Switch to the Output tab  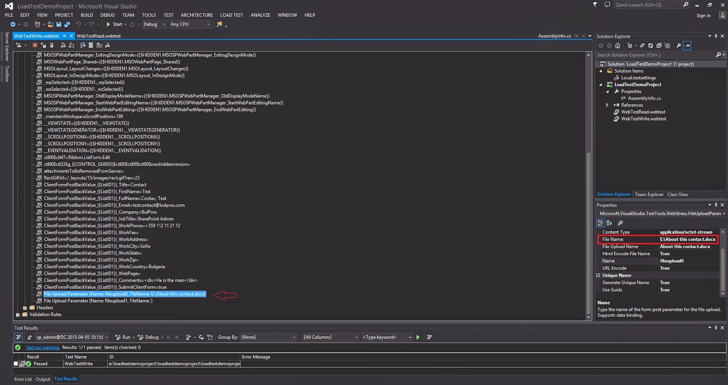[x=43, y=379]
